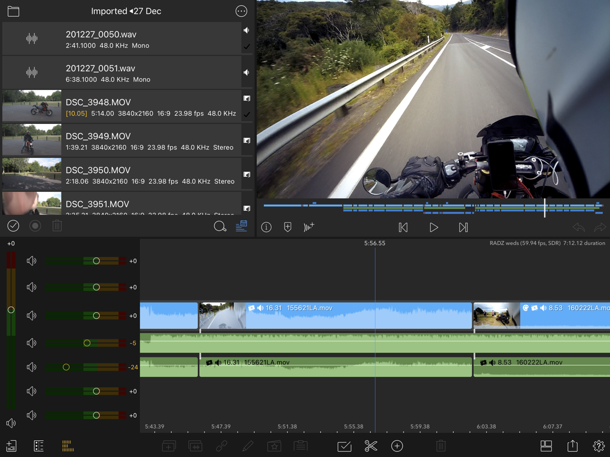The height and width of the screenshot is (457, 610).
Task: Click the link clips chain icon
Action: click(x=222, y=446)
